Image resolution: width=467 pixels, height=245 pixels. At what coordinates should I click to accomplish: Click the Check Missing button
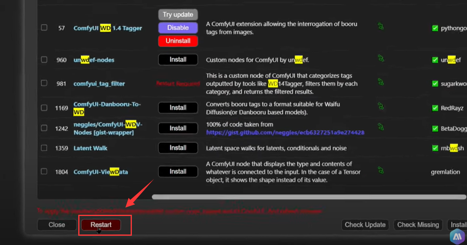(x=418, y=225)
